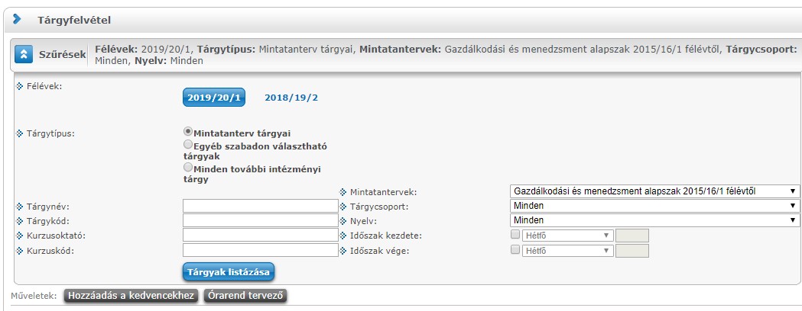Click the blue arrow icon beside Tárgyfelvétel

(17, 20)
